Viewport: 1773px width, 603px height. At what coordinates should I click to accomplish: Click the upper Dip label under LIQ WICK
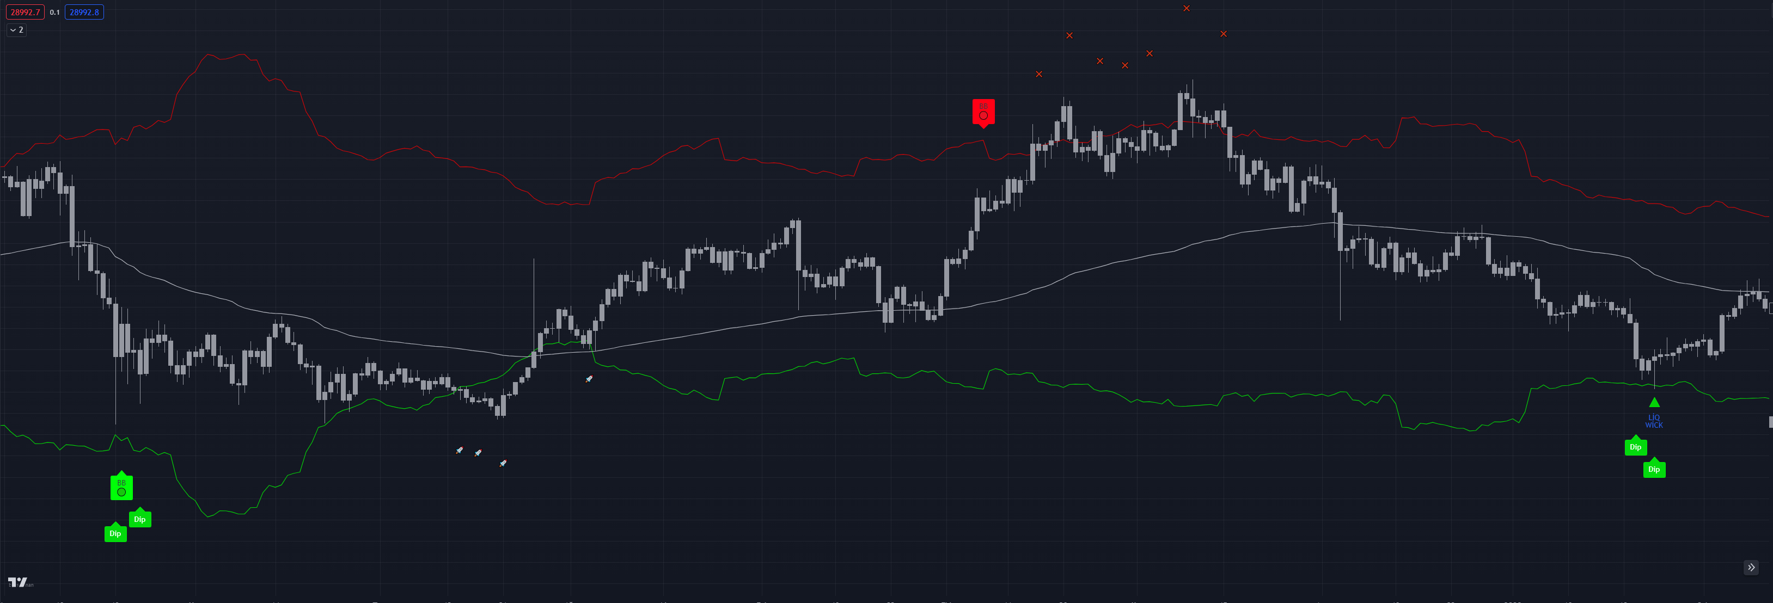[1635, 446]
